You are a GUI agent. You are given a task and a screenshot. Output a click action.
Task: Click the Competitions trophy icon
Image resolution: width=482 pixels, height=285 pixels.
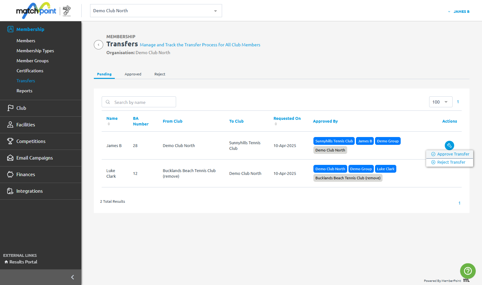click(x=10, y=141)
